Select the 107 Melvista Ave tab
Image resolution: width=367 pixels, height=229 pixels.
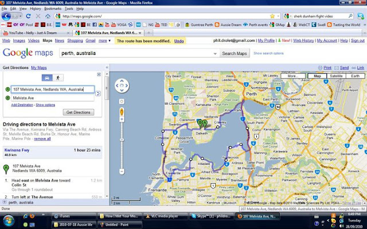(108, 33)
